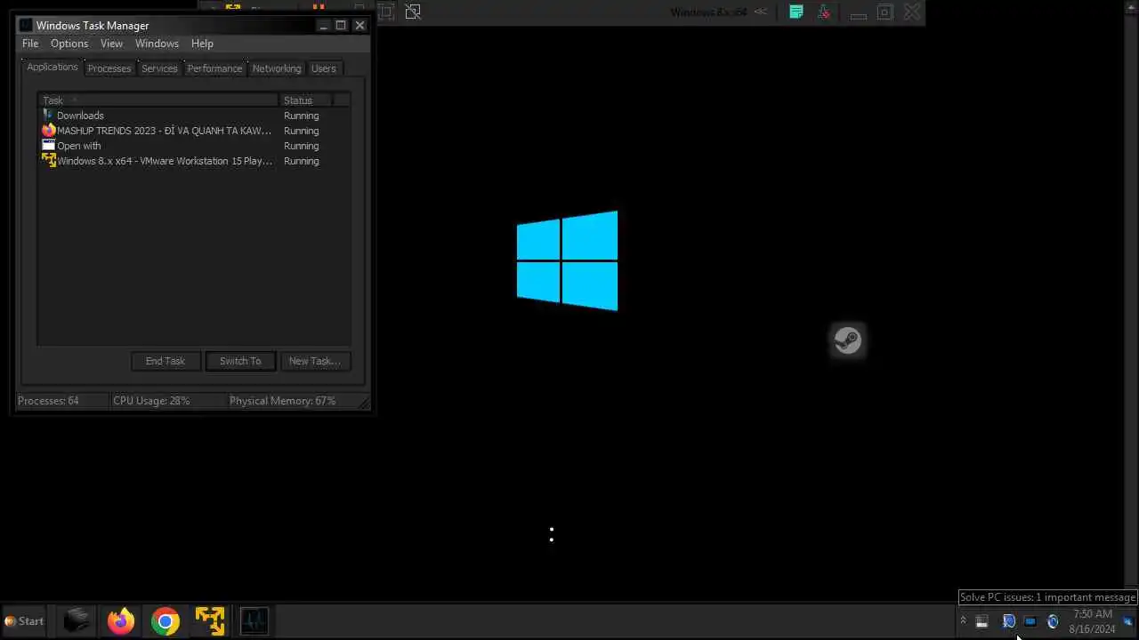Click the Steam icon on the VM screen

tap(847, 340)
